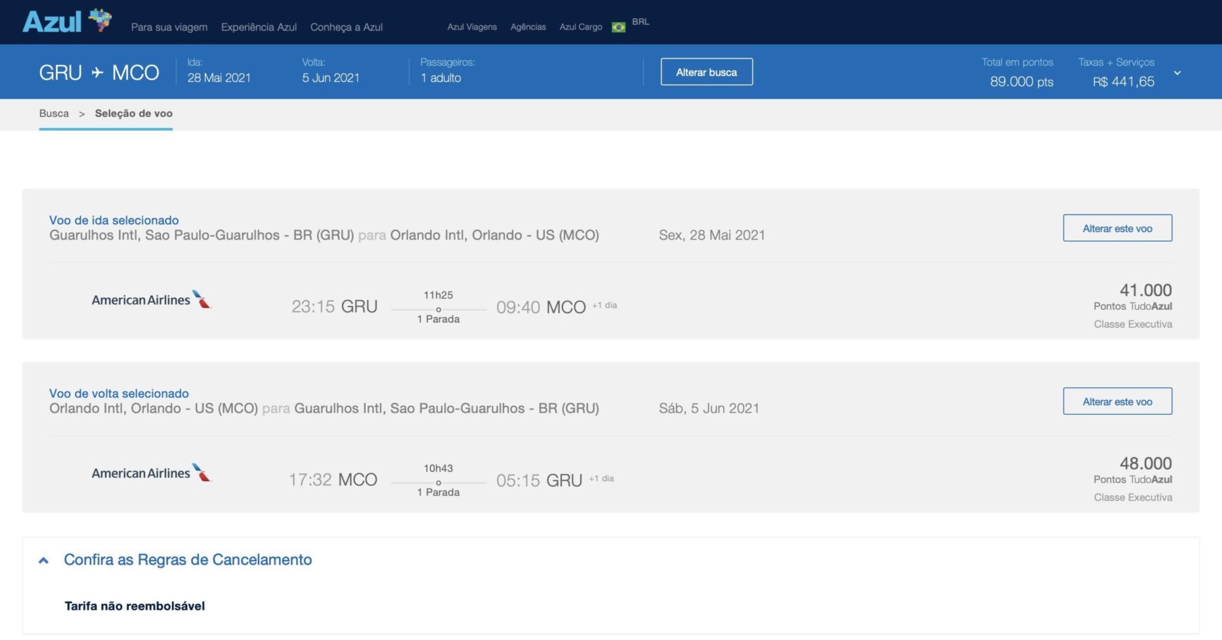Screen dimensions: 1222x640
Task: Open the Agências link
Action: [528, 27]
